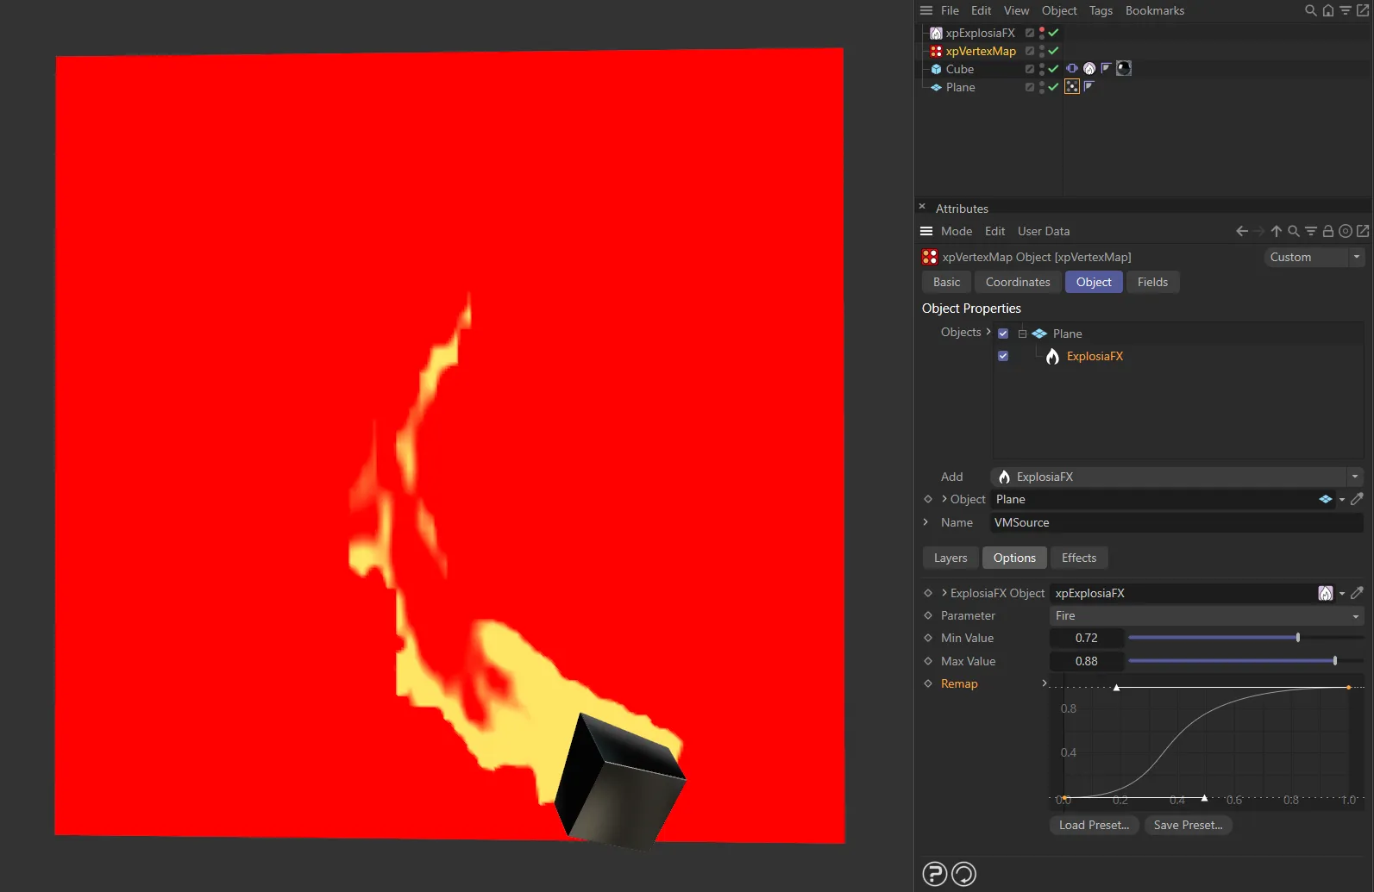
Task: Select the collider tag on Cube
Action: (x=1072, y=68)
